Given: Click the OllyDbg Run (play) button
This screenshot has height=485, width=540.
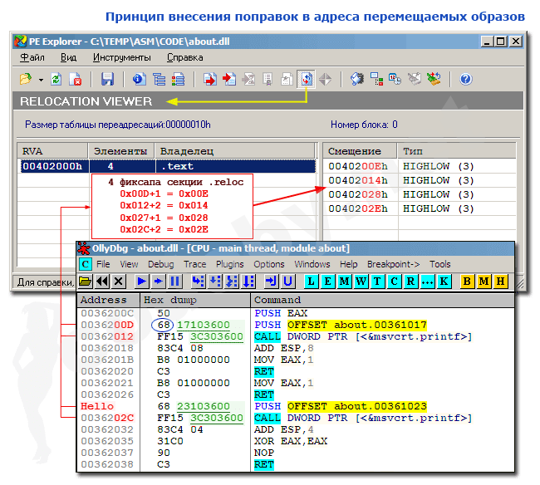Looking at the screenshot, I should point(142,282).
